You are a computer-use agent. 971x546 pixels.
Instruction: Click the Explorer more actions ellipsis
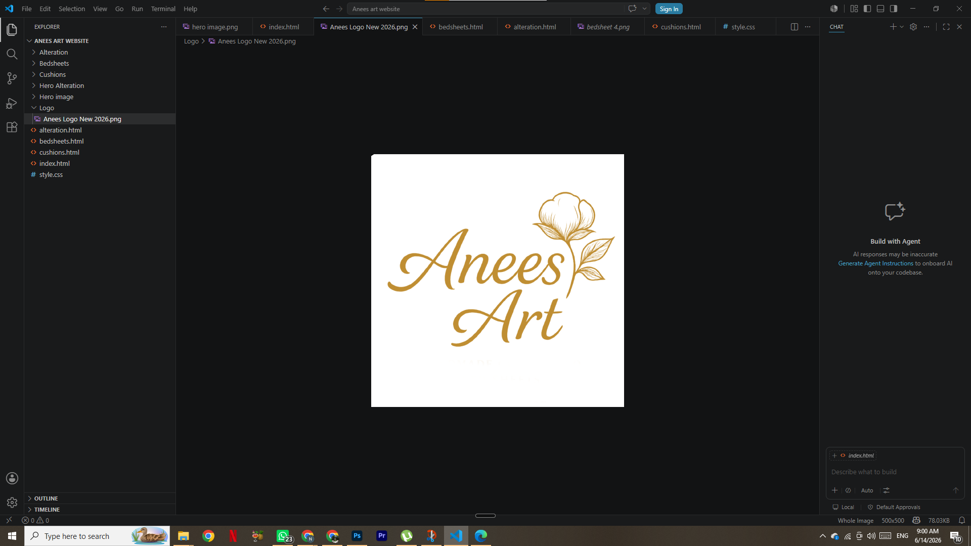(163, 27)
